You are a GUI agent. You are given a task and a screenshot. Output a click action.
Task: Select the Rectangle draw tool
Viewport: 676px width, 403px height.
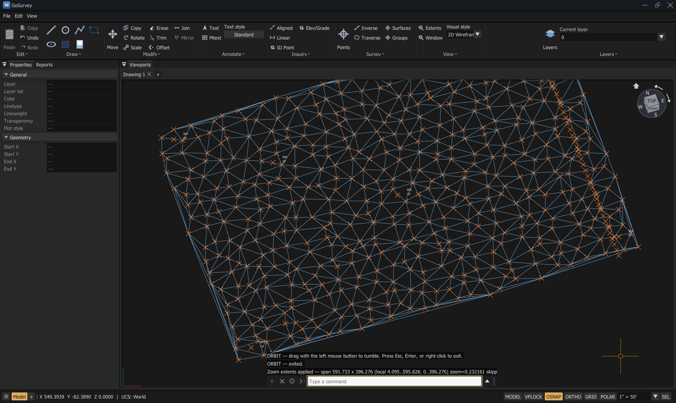94,30
